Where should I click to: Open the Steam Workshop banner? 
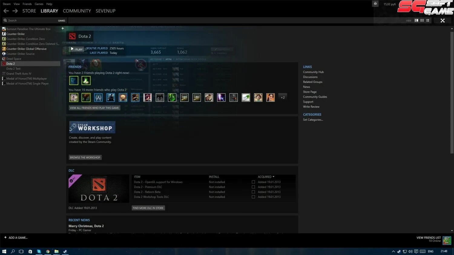[x=92, y=127]
